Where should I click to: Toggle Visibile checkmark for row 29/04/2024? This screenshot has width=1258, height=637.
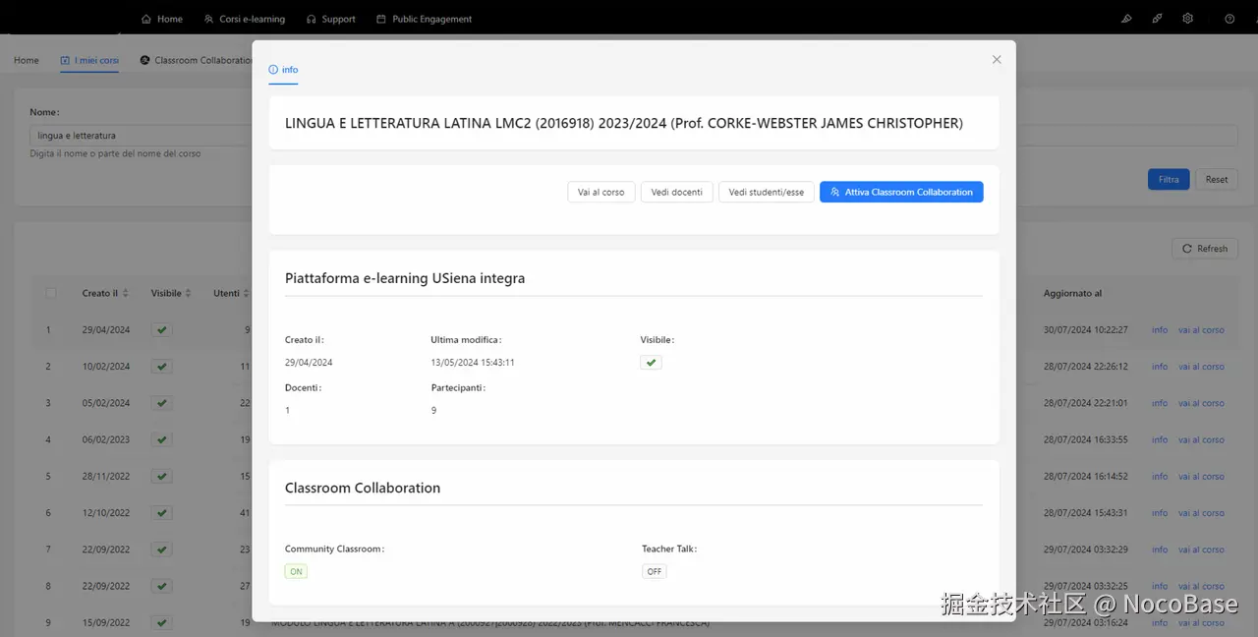pyautogui.click(x=162, y=330)
